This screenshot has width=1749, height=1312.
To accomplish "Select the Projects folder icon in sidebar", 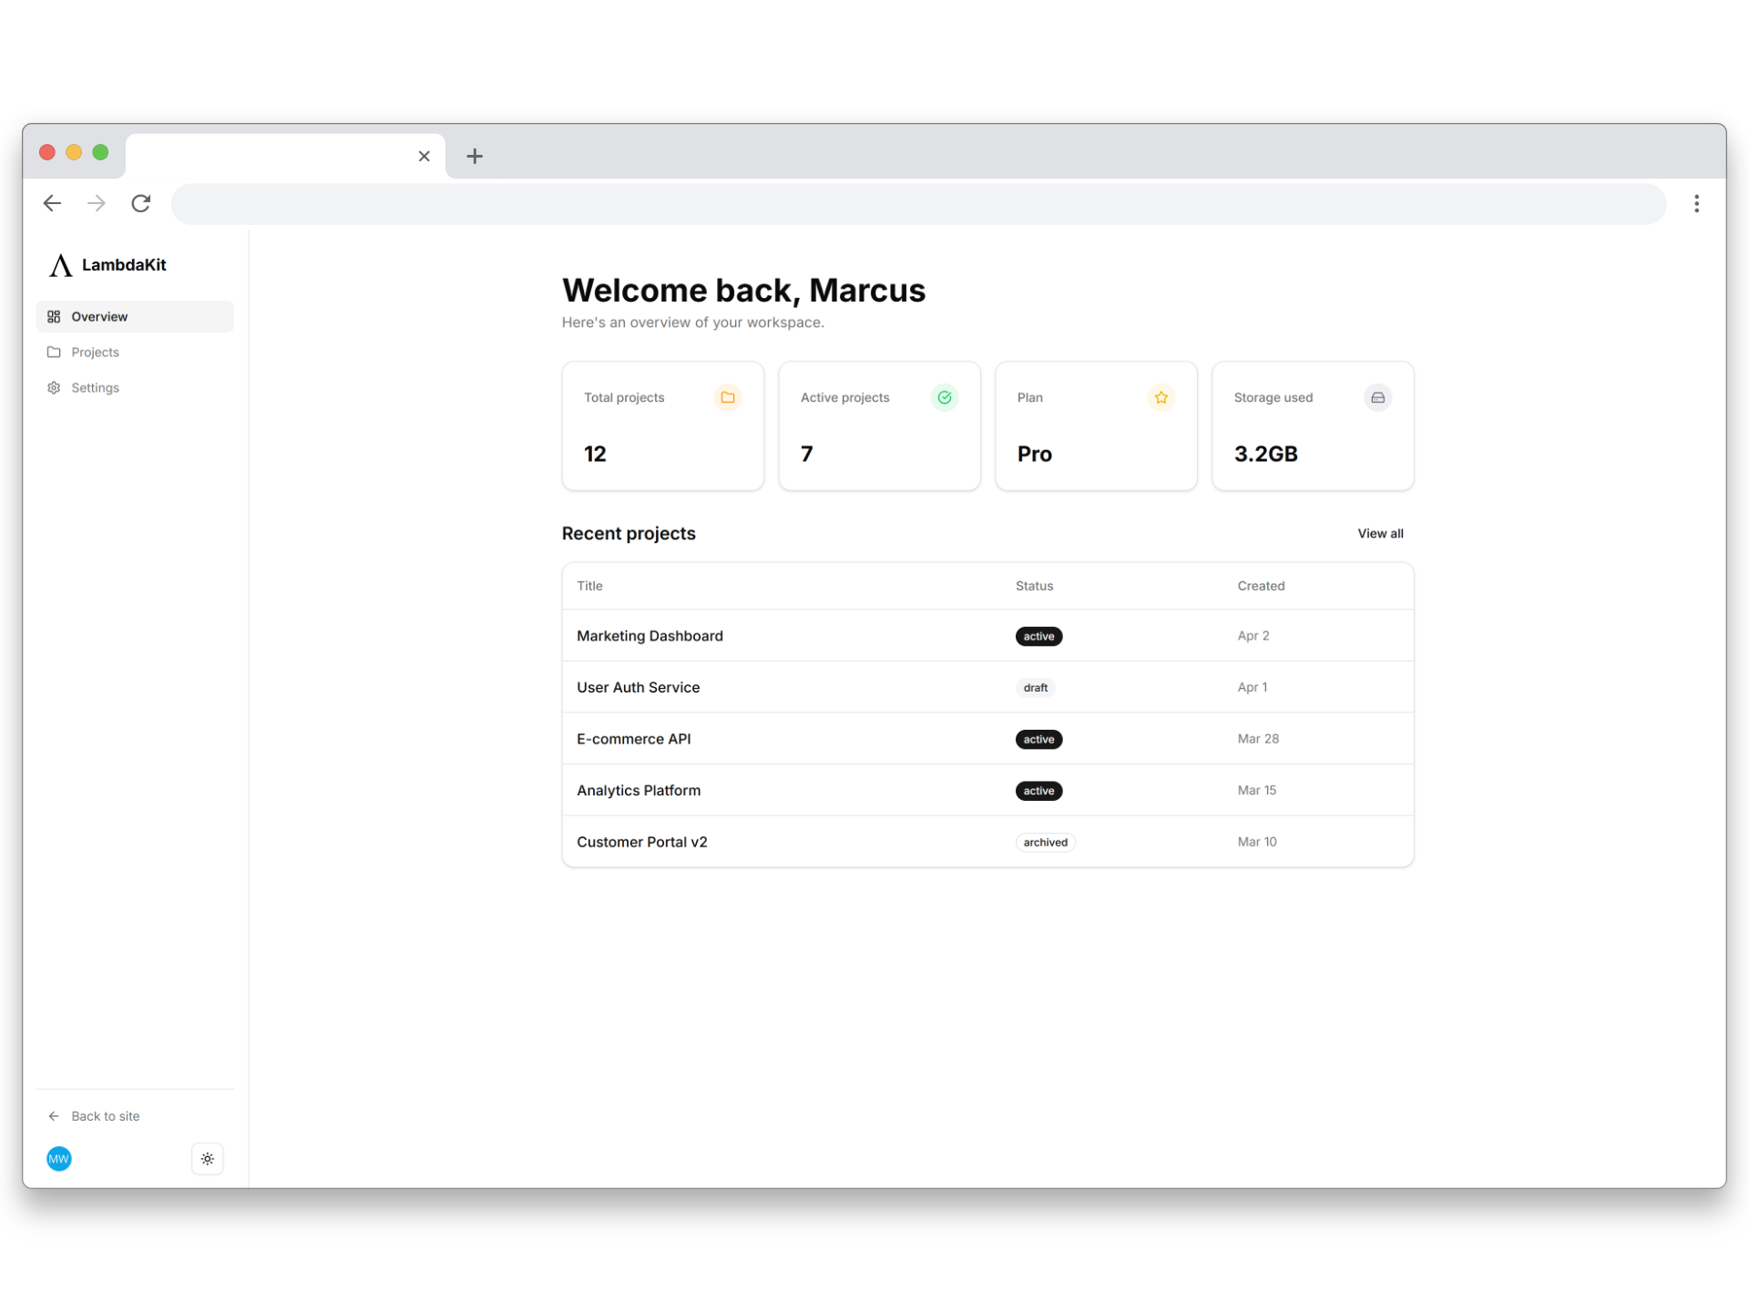I will click(x=55, y=352).
